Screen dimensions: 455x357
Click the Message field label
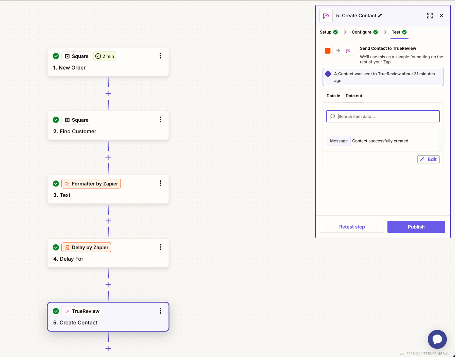[339, 141]
